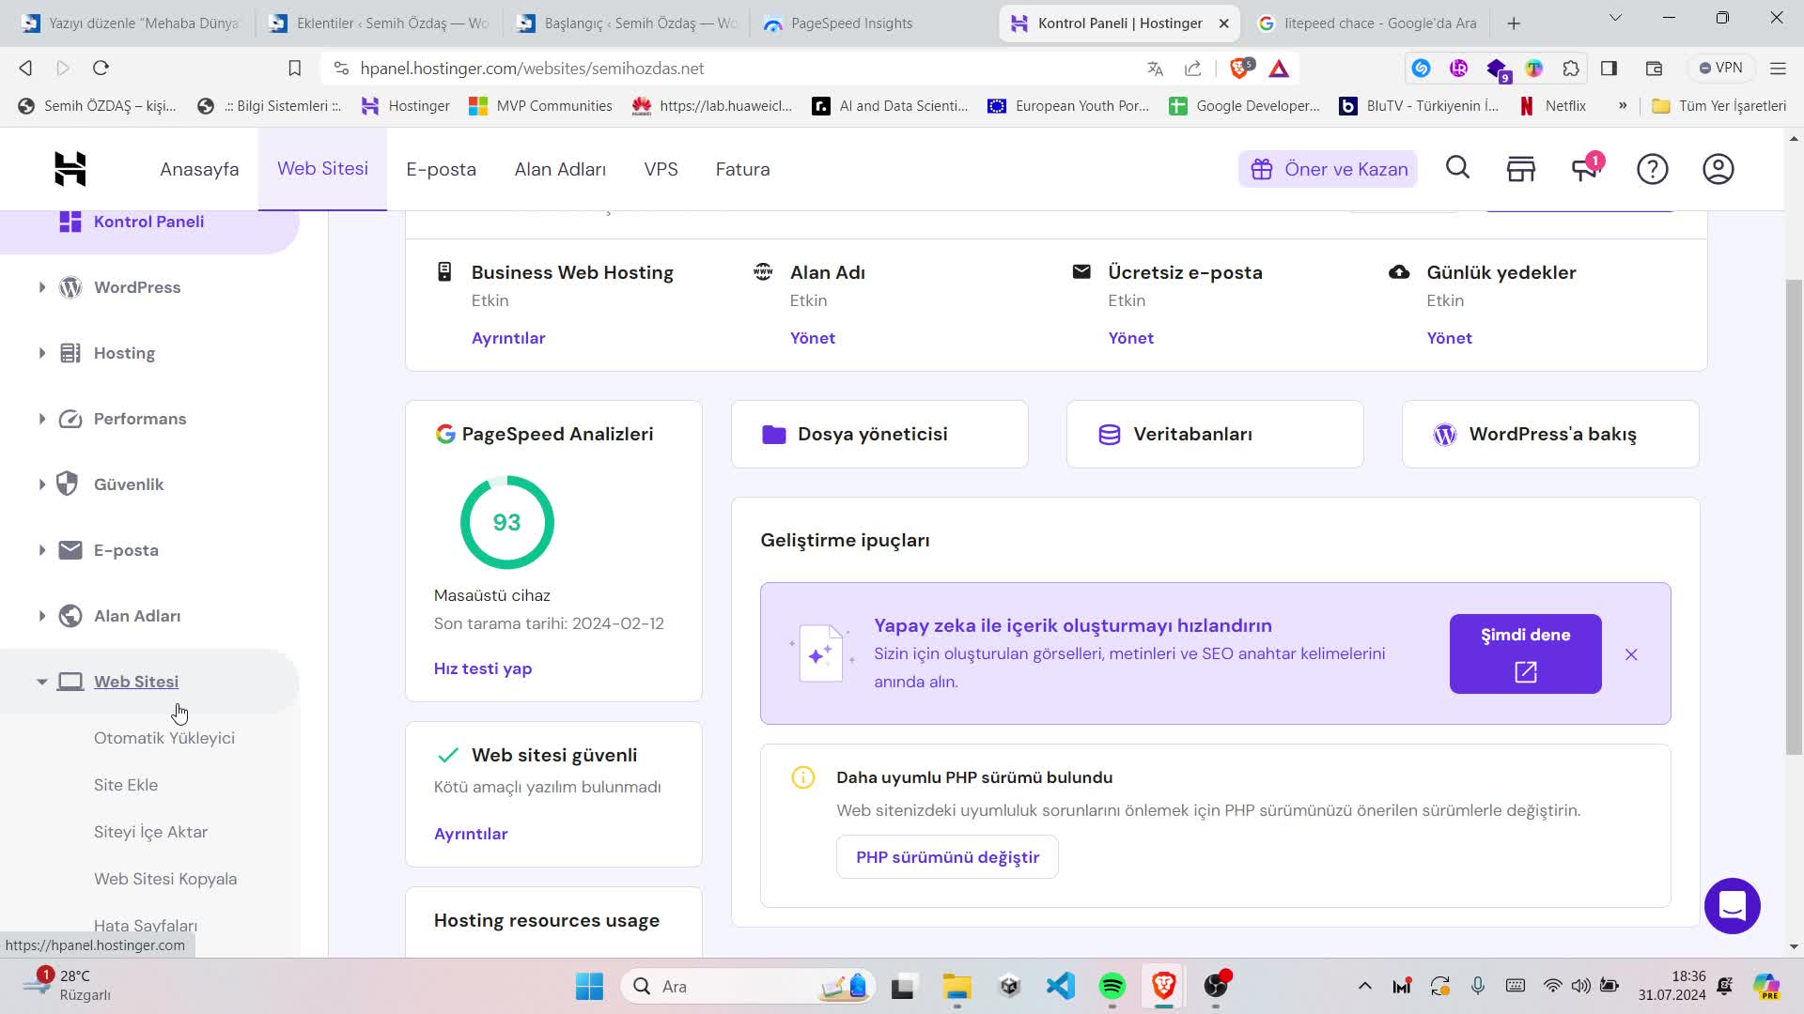Expand the Hosting sidebar menu
The height and width of the screenshot is (1014, 1804).
[x=41, y=353]
